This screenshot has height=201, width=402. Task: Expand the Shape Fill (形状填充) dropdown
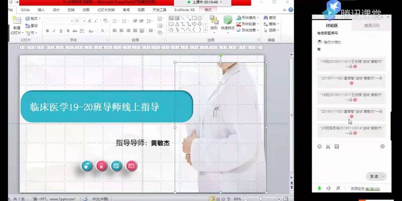pyautogui.click(x=258, y=18)
